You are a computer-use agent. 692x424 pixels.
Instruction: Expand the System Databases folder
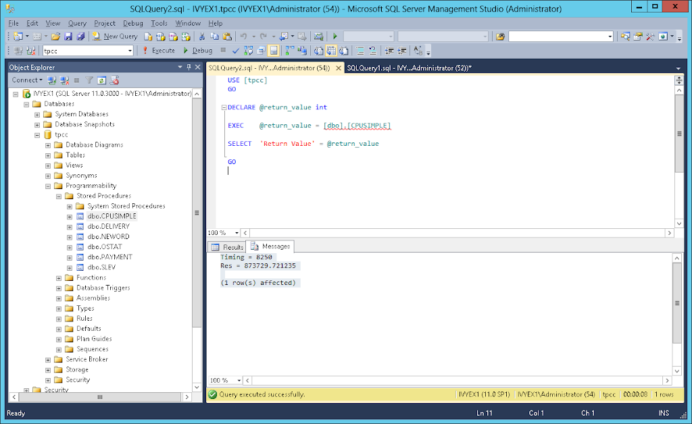point(37,115)
